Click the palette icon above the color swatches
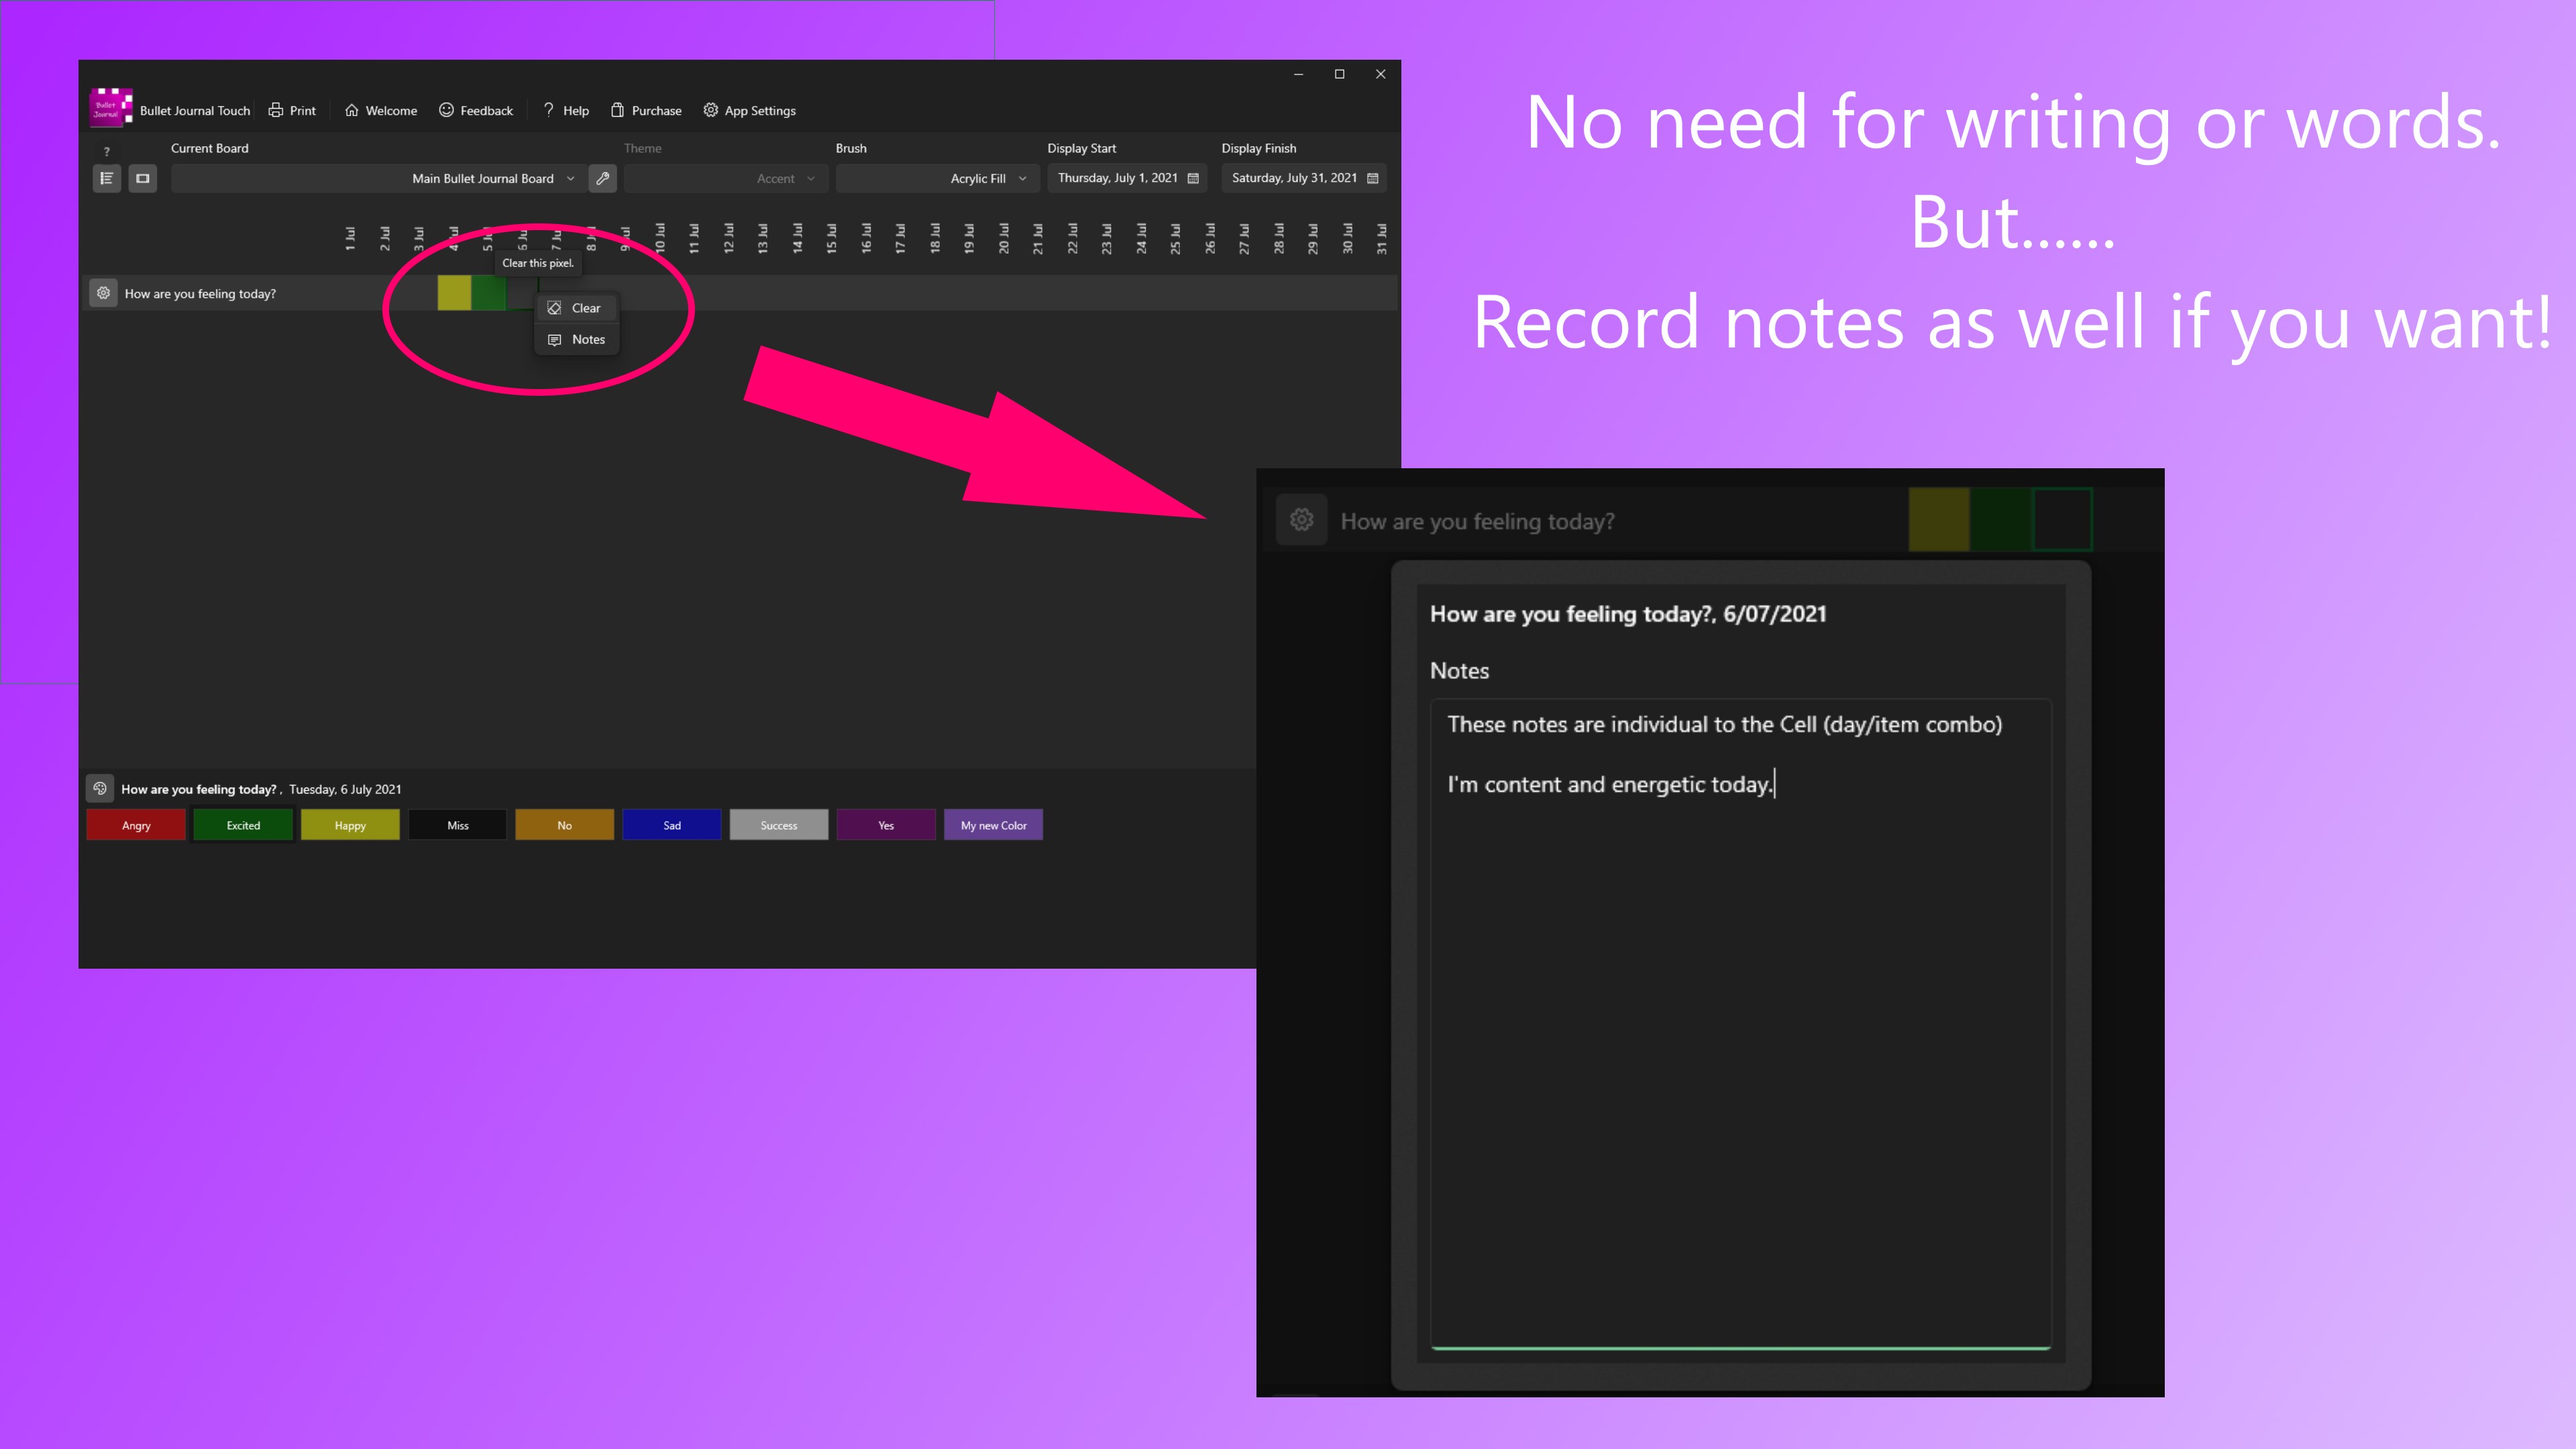This screenshot has width=2576, height=1449. coord(100,788)
